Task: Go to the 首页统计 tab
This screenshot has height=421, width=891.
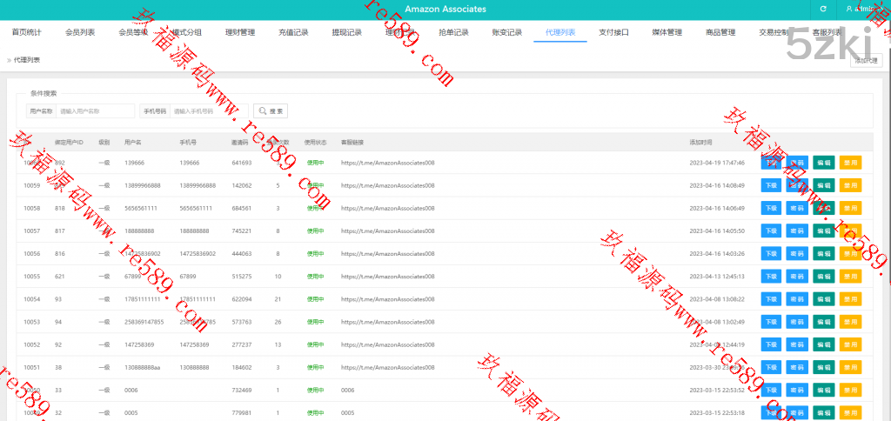Action: coord(27,33)
